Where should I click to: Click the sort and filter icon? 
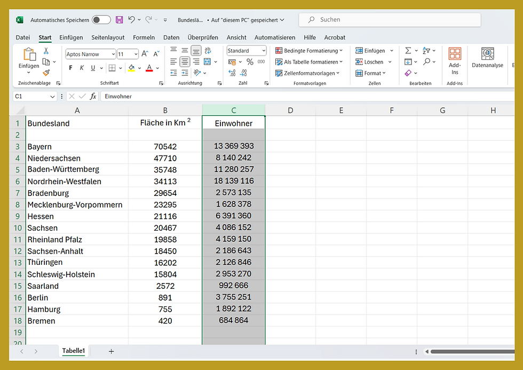coord(426,50)
